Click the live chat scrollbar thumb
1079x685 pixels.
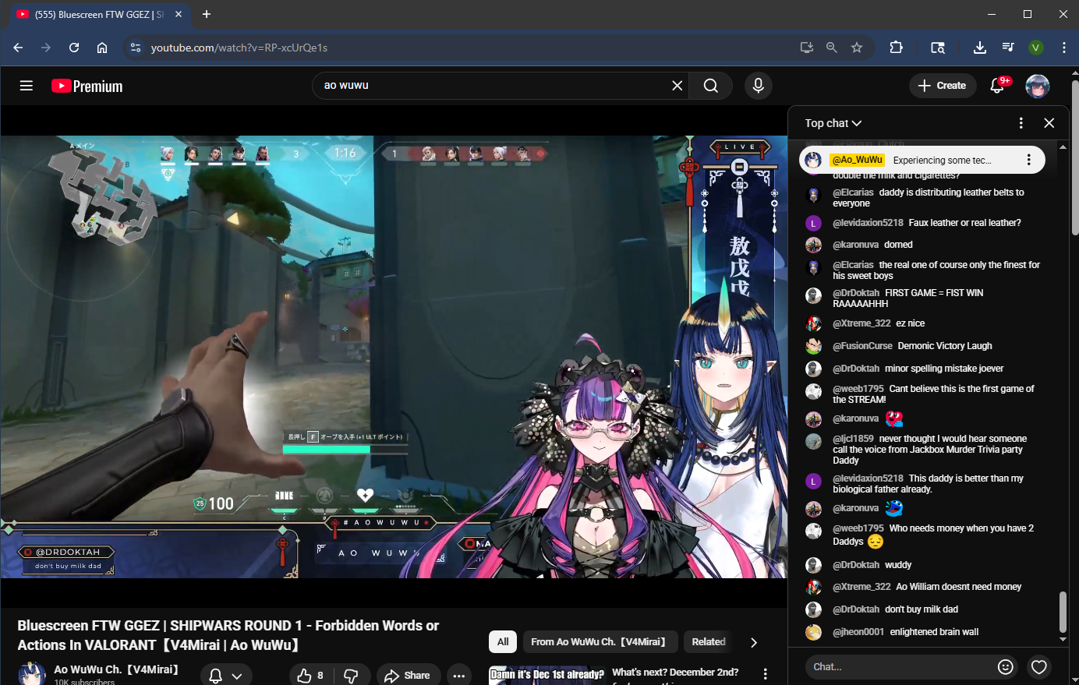1063,612
